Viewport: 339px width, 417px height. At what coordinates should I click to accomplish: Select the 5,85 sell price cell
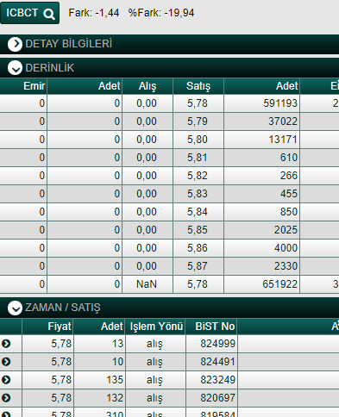point(198,230)
